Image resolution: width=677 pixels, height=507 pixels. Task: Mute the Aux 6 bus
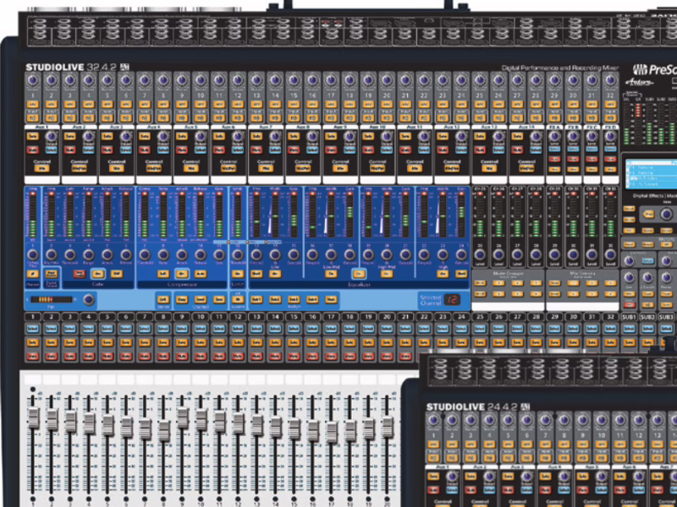[218, 150]
